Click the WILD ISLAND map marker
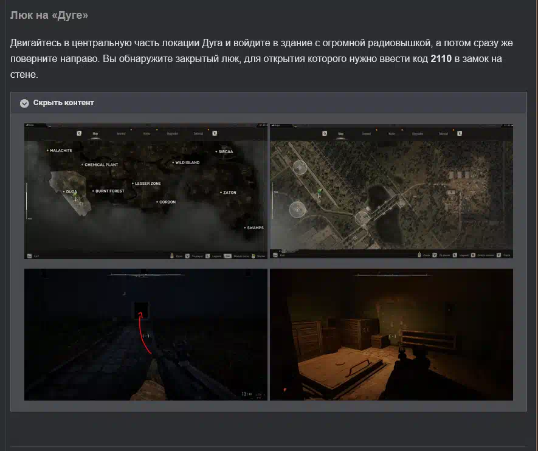538x451 pixels. tap(186, 163)
